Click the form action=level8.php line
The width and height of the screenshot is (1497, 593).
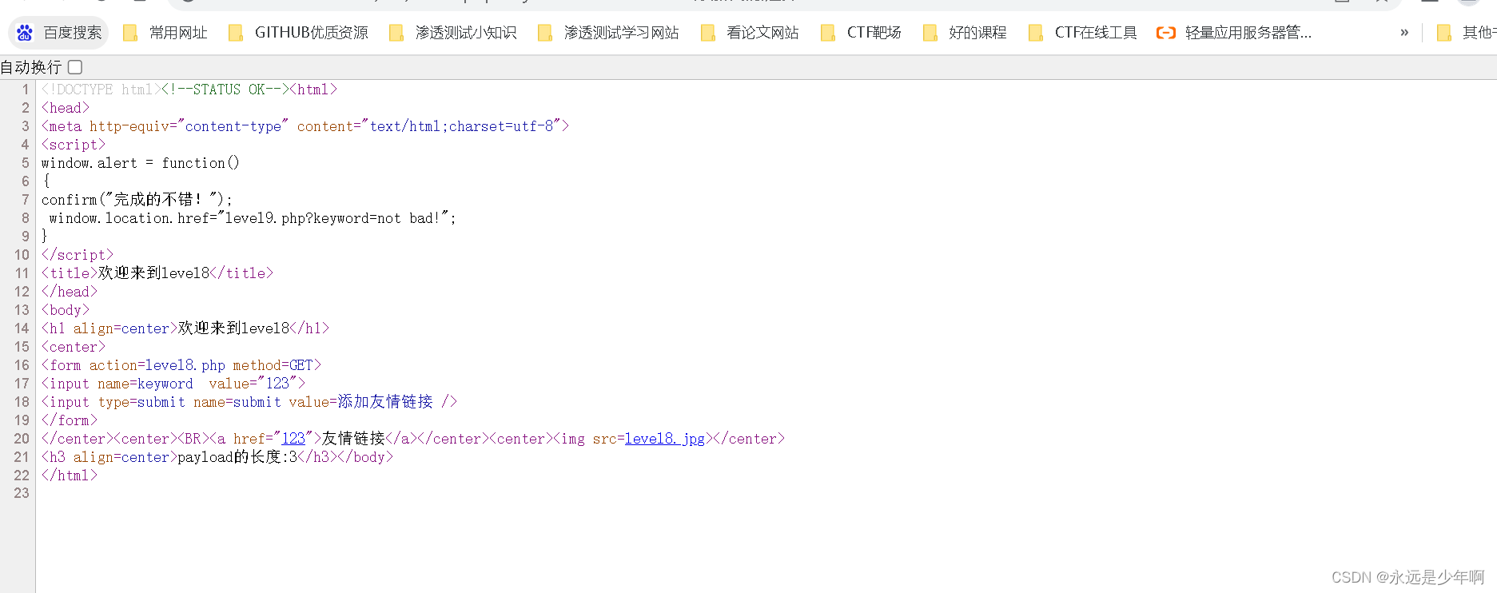(x=181, y=365)
